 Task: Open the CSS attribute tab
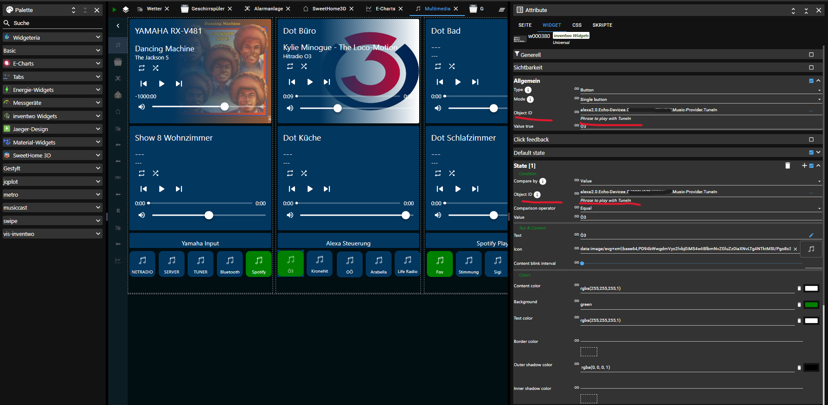[577, 25]
